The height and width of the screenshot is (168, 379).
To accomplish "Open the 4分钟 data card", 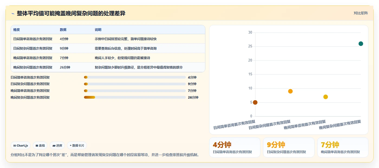I will pyautogui.click(x=235, y=147).
